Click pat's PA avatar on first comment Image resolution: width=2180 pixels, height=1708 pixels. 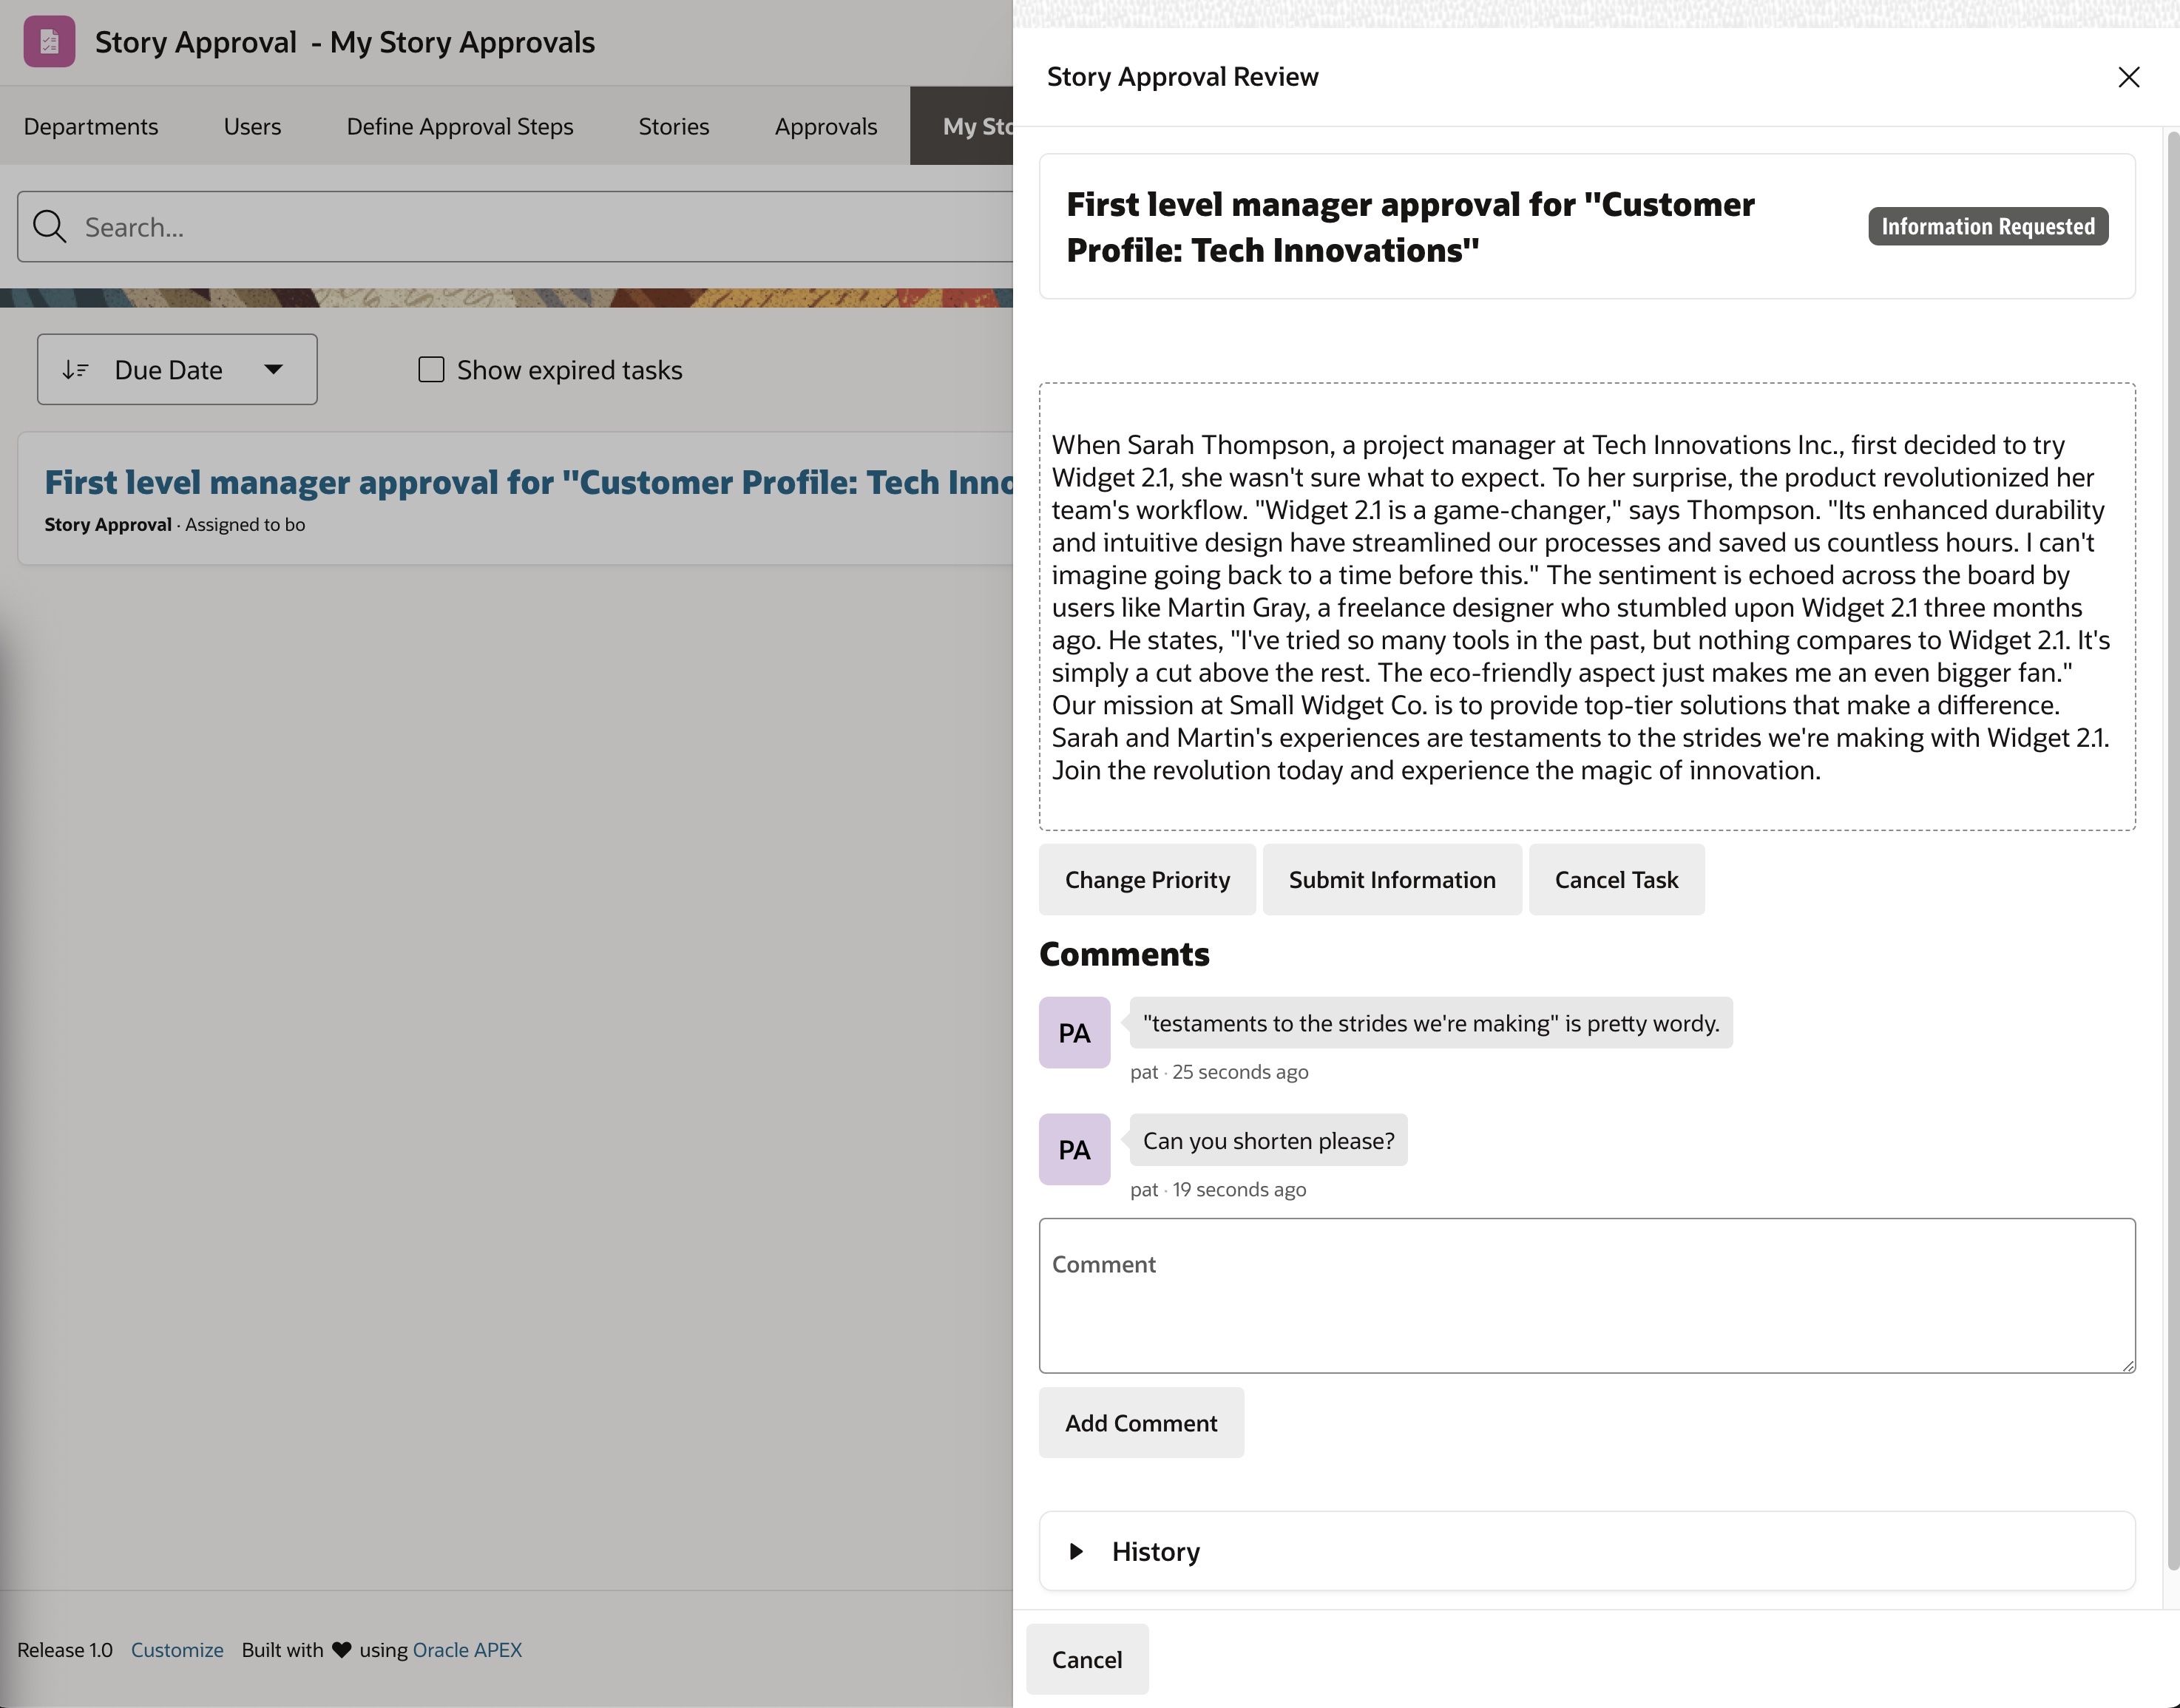coord(1074,1032)
